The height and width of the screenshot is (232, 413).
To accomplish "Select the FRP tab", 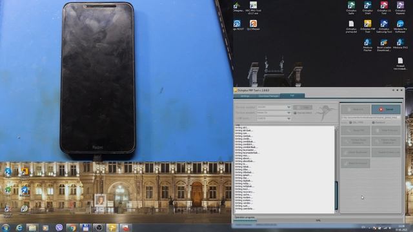I will [x=292, y=96].
